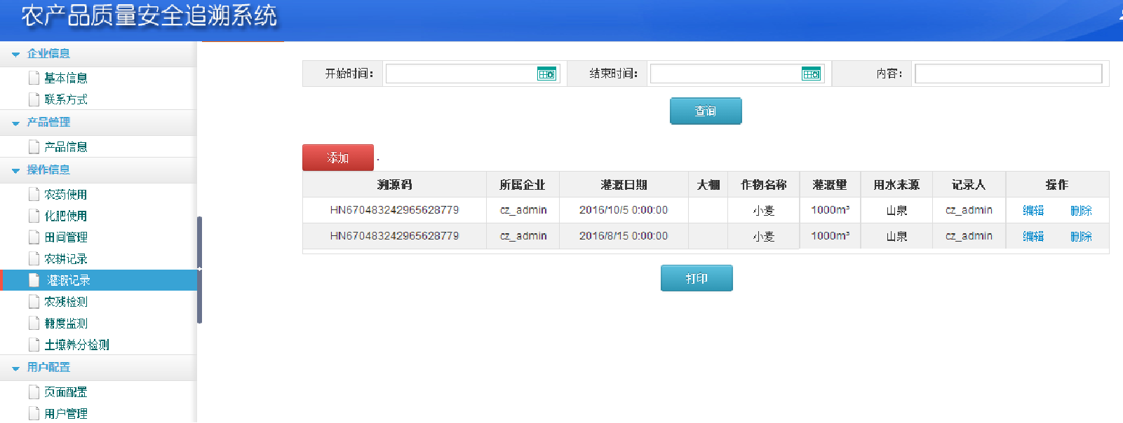
Task: Click the document icon beside 用户管理
Action: 34,413
